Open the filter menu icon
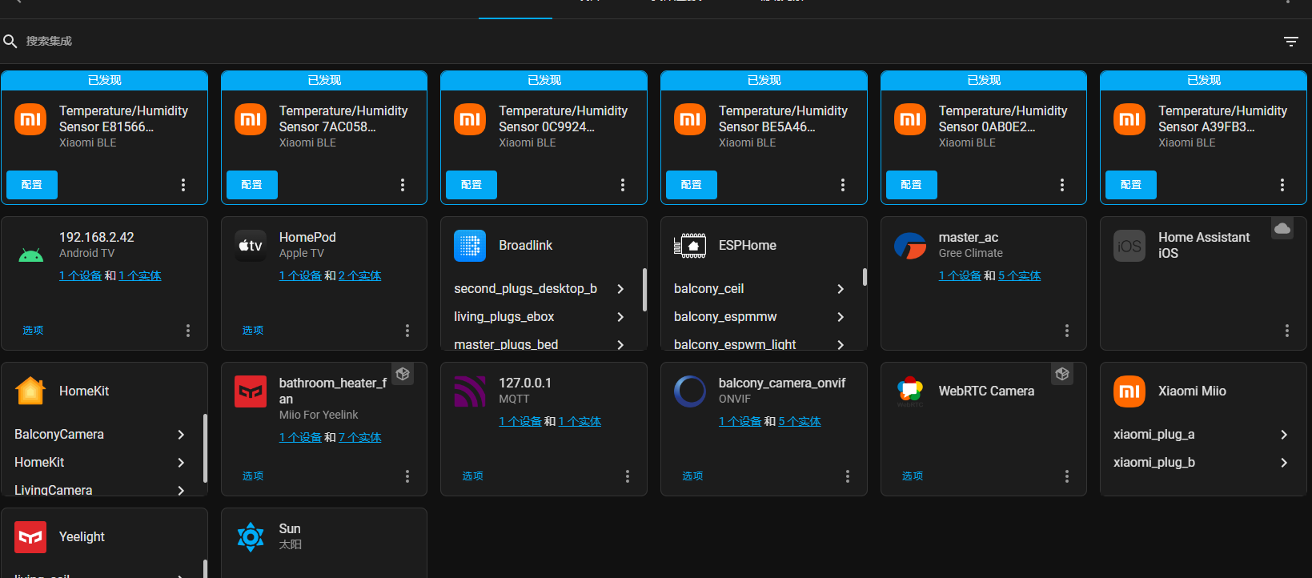1312x578 pixels. tap(1290, 41)
